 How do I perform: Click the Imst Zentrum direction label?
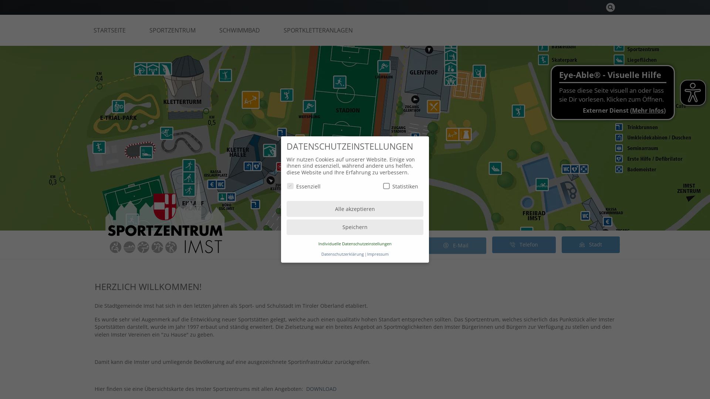(x=689, y=188)
